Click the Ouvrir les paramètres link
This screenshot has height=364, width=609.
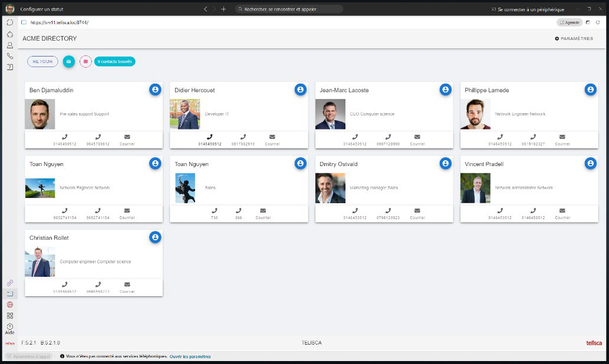pyautogui.click(x=190, y=356)
